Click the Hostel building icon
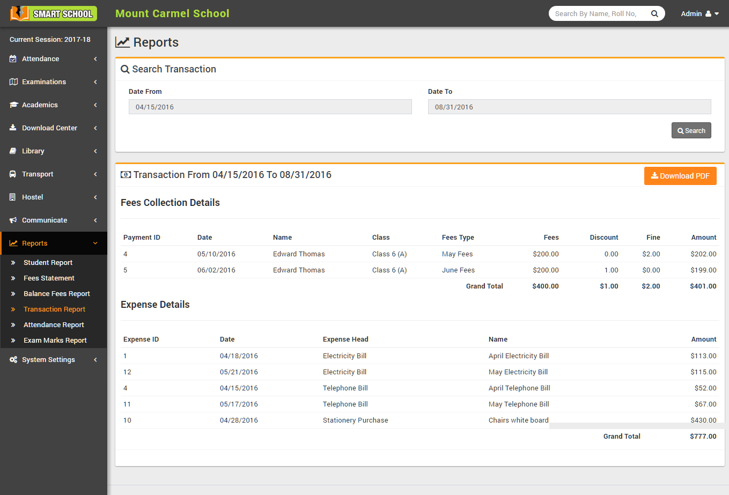Image resolution: width=729 pixels, height=495 pixels. pyautogui.click(x=13, y=197)
